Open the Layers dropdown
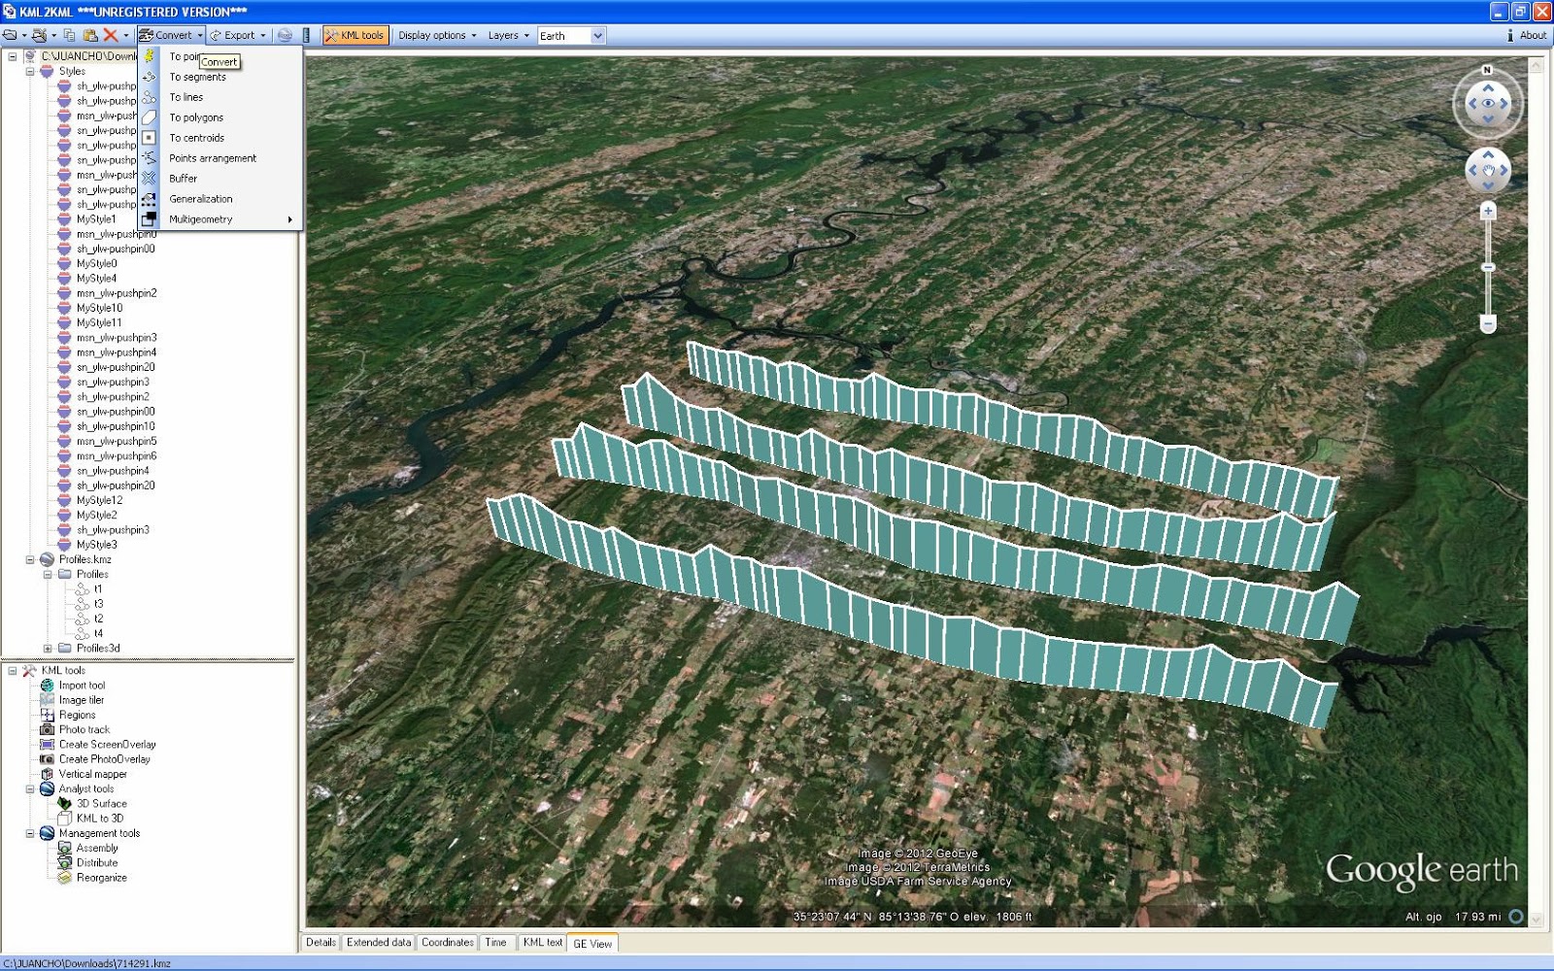This screenshot has height=971, width=1554. (x=508, y=35)
